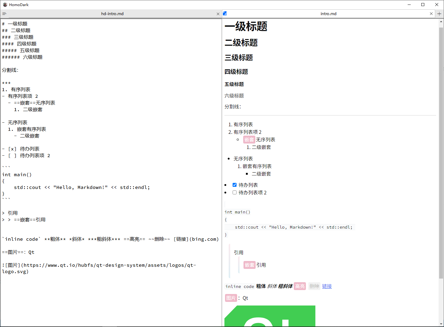Click the '###### 六级标题' line in editor
Viewport: 444px width, 327px height.
tap(22, 57)
